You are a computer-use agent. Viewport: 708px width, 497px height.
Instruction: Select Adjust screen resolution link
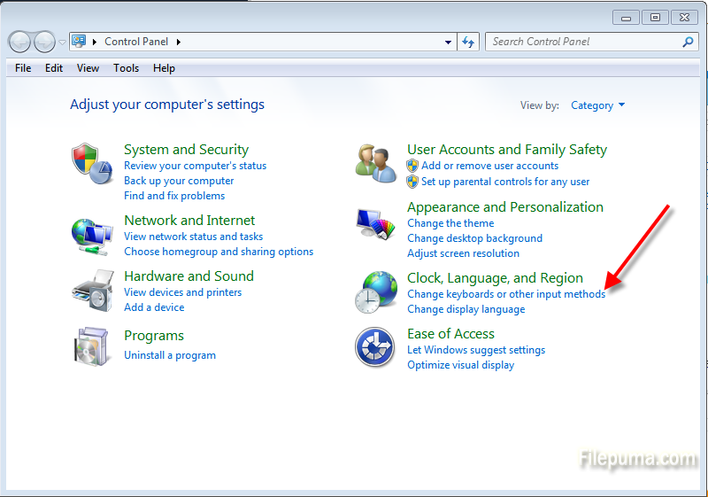pos(463,253)
